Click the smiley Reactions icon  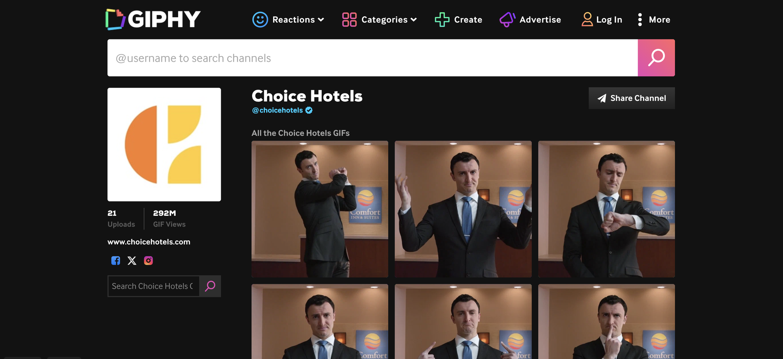(x=260, y=19)
